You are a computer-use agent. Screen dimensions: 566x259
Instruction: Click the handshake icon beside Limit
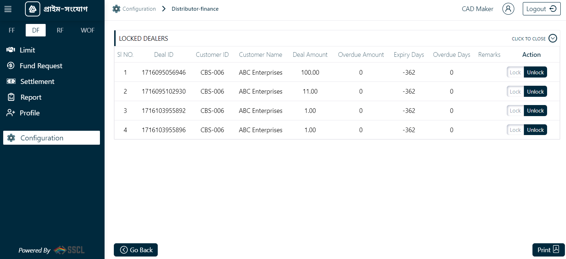pos(11,50)
